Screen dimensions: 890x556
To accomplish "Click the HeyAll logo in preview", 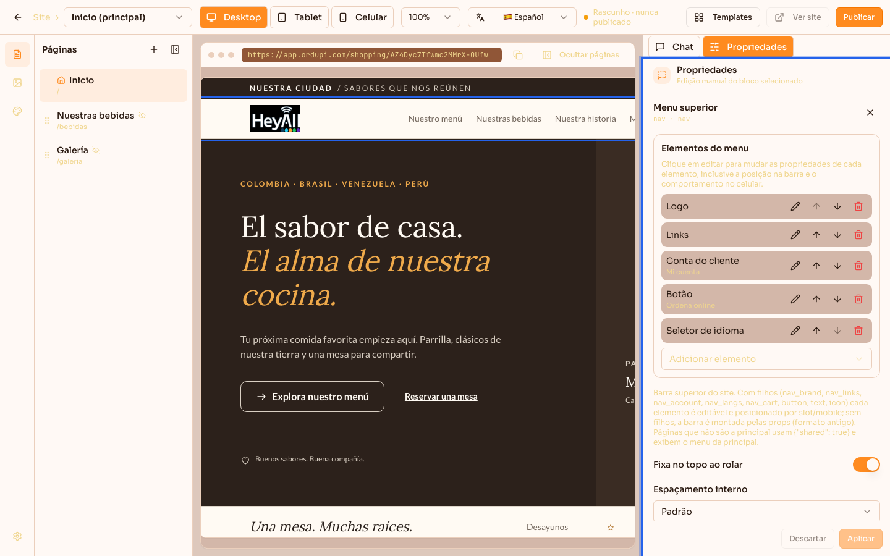I will pos(275,119).
